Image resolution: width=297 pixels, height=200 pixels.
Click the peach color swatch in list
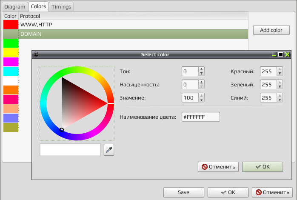coord(11,109)
